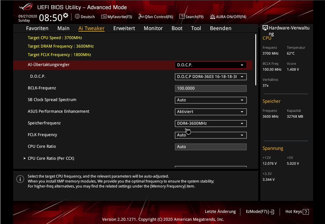325x224 pixels.
Task: Switch to the Main tab
Action: [64, 28]
